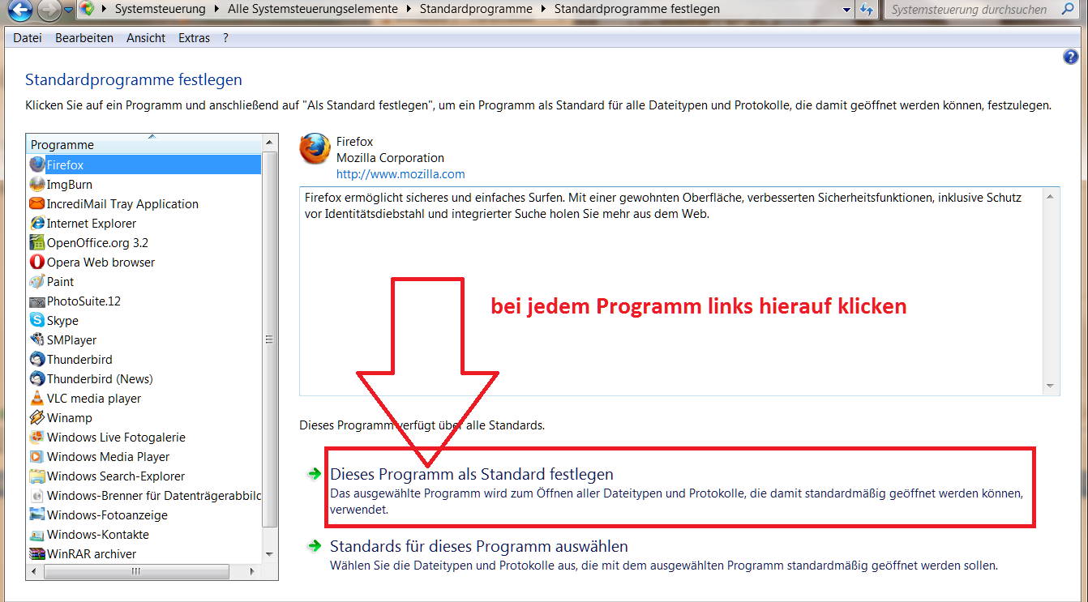Open the Datei menu

coord(27,38)
